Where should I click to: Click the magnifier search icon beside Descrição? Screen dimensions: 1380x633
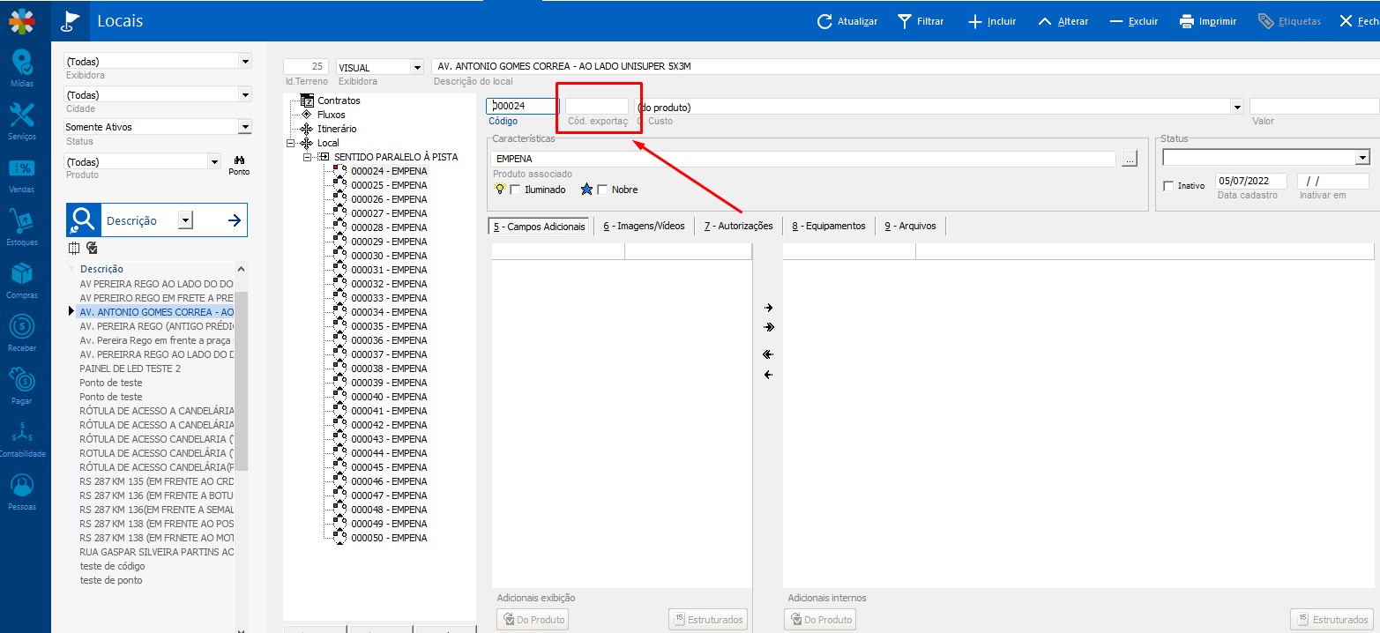pos(84,220)
